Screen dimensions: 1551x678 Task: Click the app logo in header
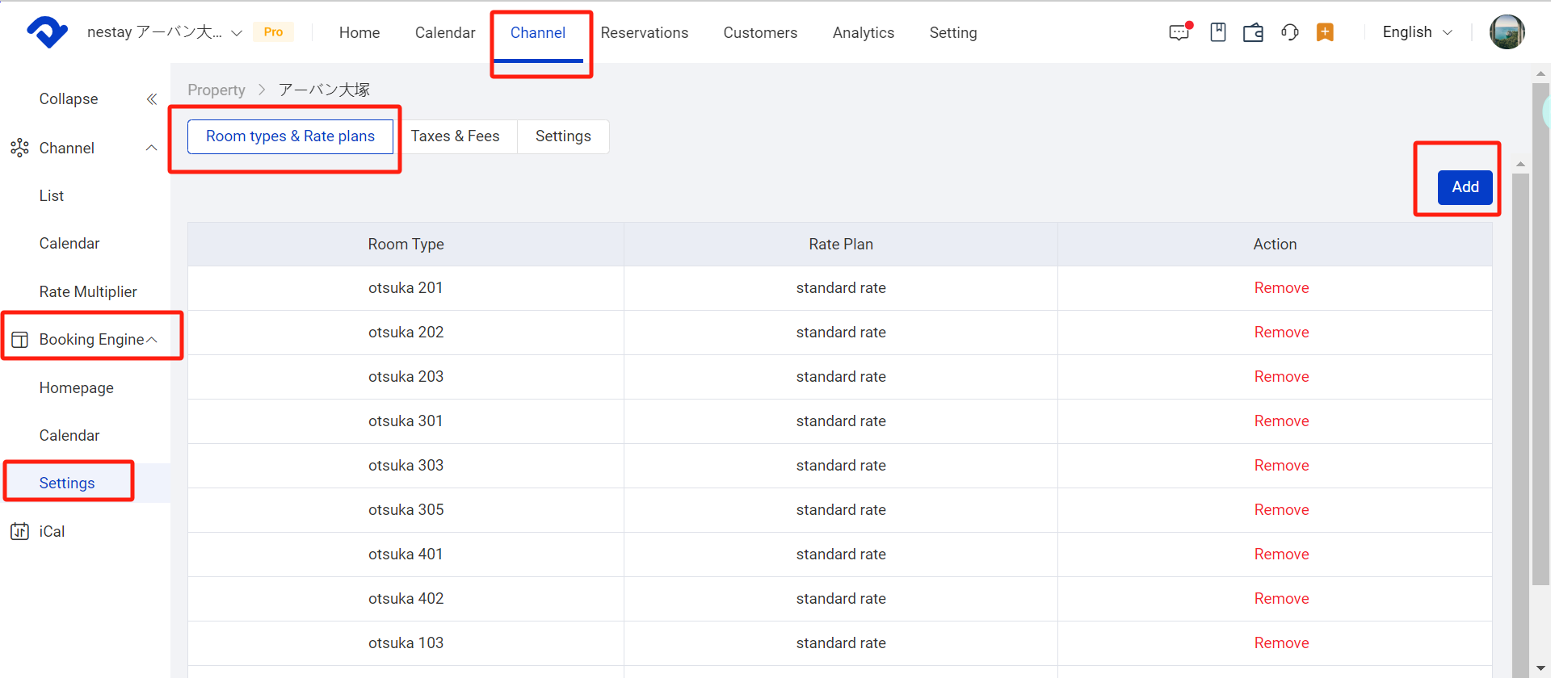pos(47,32)
